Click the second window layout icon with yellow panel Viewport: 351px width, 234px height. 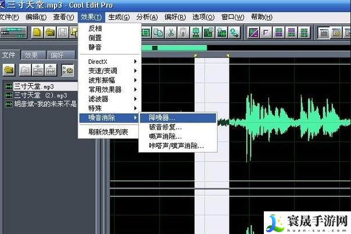pyautogui.click(x=336, y=33)
